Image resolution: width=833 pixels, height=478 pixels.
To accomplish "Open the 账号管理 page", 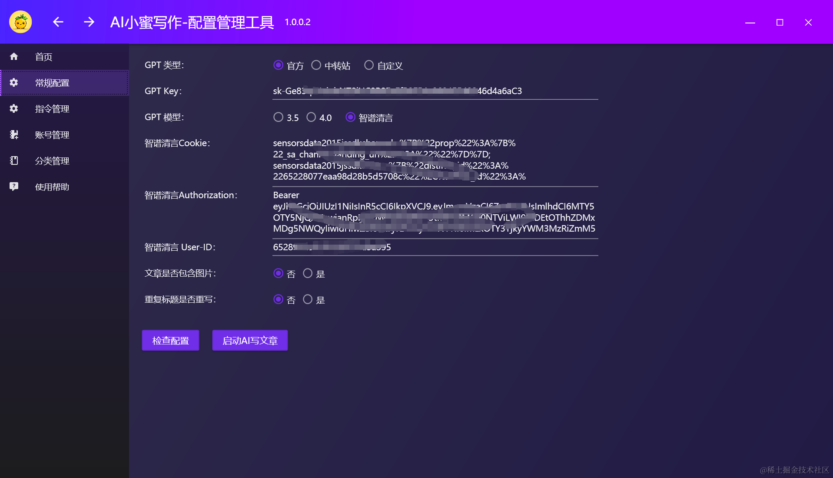I will coord(64,134).
